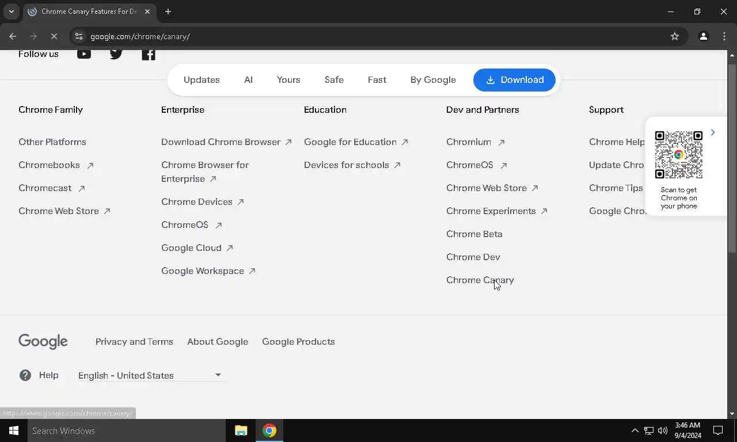
Task: Click the address bar URL
Action: tap(140, 36)
